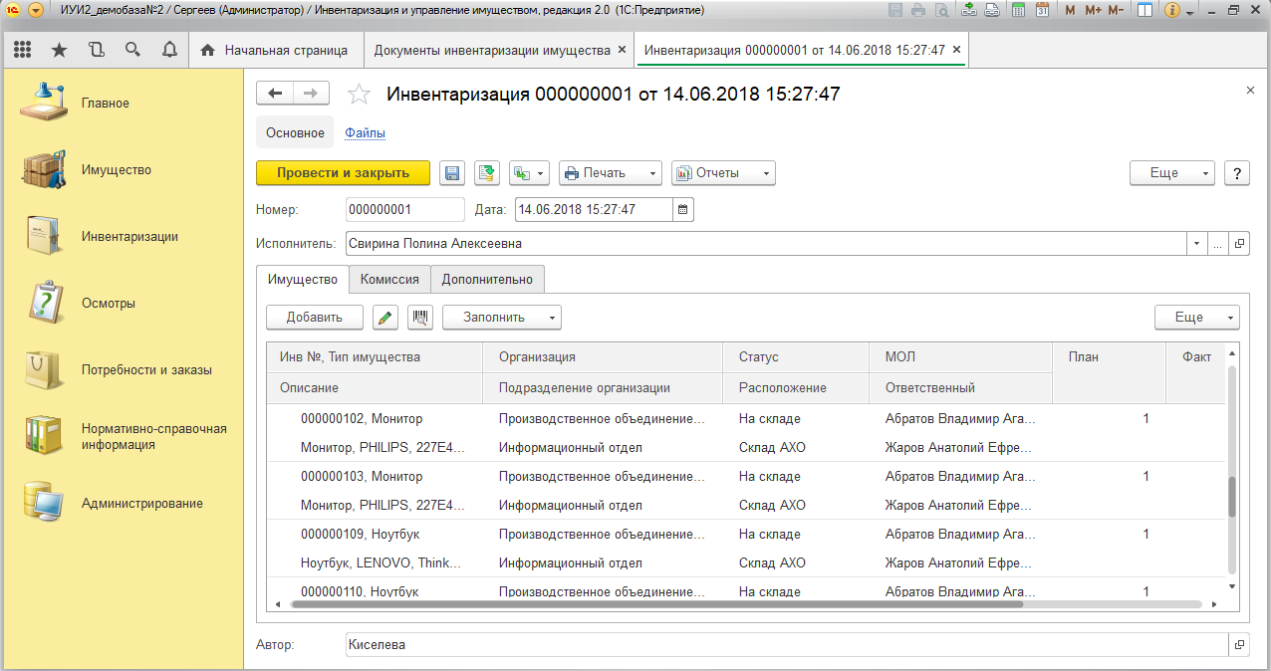Viewport: 1271px width, 671px height.
Task: Select row 000000109, Ноутбук
Action: (748, 549)
